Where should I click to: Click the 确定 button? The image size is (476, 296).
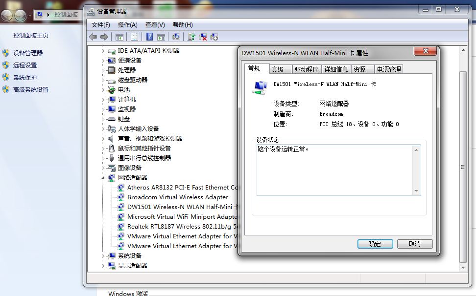tap(375, 244)
